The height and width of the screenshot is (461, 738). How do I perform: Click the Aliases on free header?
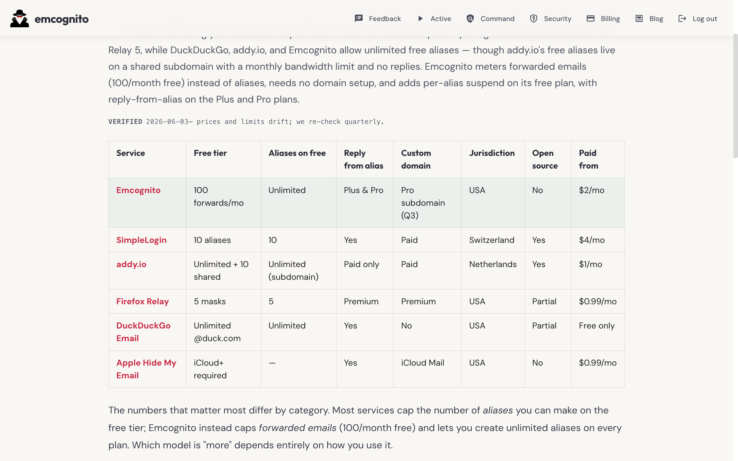[298, 159]
